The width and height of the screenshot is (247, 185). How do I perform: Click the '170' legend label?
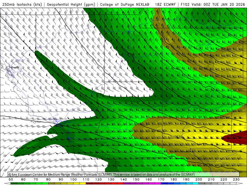click(161, 179)
